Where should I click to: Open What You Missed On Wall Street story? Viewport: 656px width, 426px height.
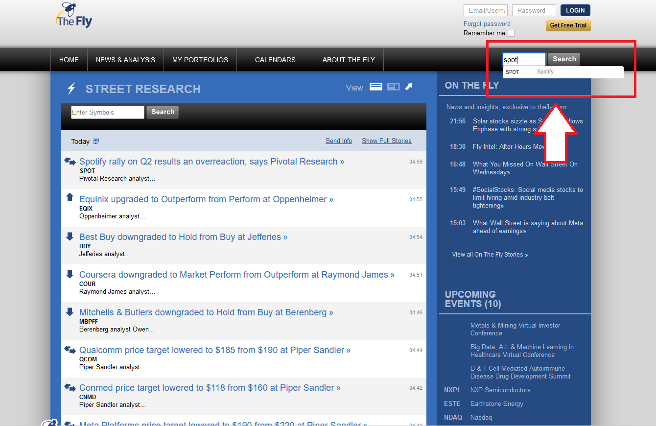pos(525,168)
